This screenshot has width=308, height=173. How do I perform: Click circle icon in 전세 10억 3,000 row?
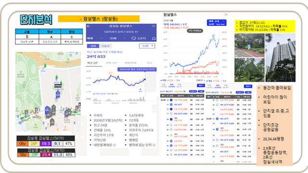tap(217, 146)
